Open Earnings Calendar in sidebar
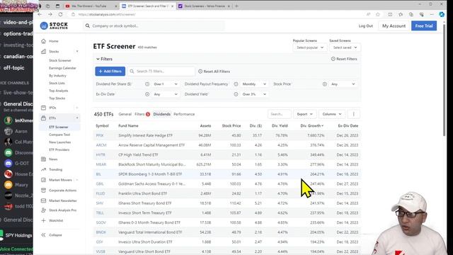Screen dimensions: 453x255 tap(62, 68)
